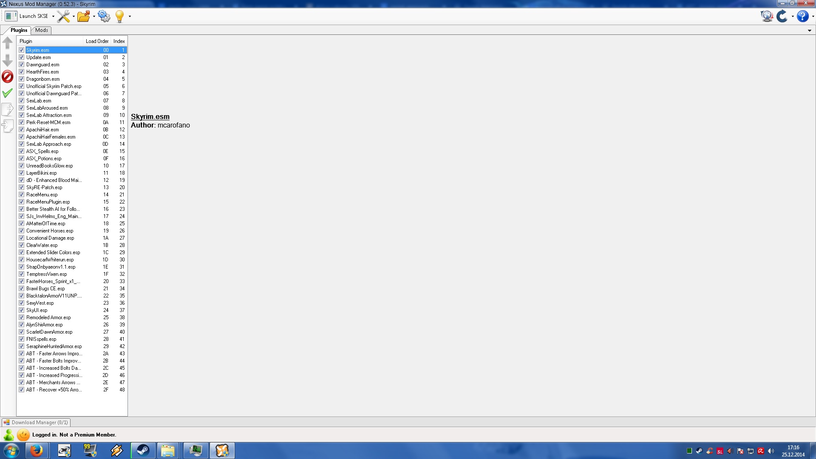The width and height of the screenshot is (816, 459).
Task: Click the help/question mark icon
Action: pyautogui.click(x=802, y=16)
